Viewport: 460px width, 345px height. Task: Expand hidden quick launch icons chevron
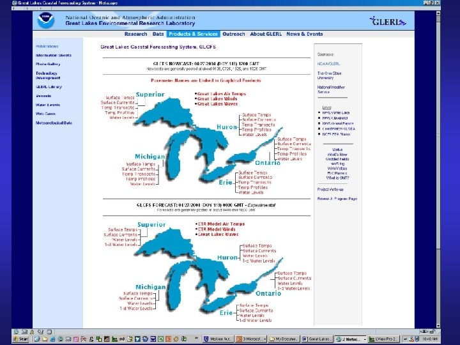[196, 338]
